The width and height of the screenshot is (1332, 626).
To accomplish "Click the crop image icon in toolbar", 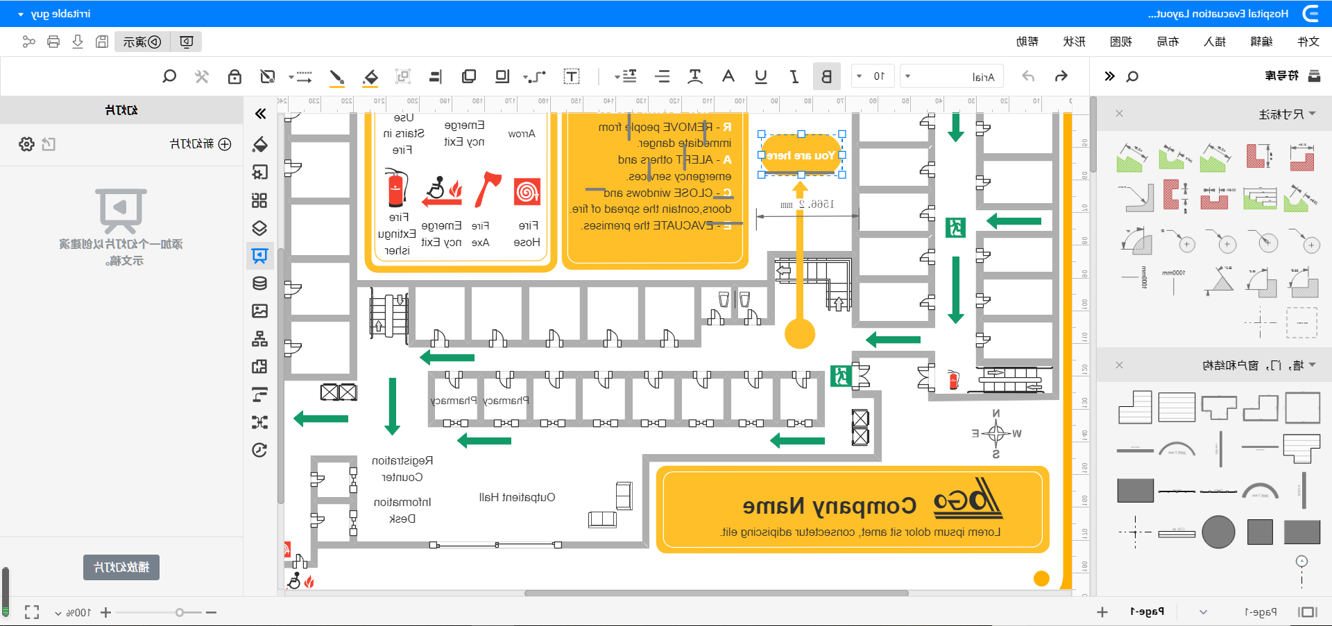I will (x=267, y=76).
